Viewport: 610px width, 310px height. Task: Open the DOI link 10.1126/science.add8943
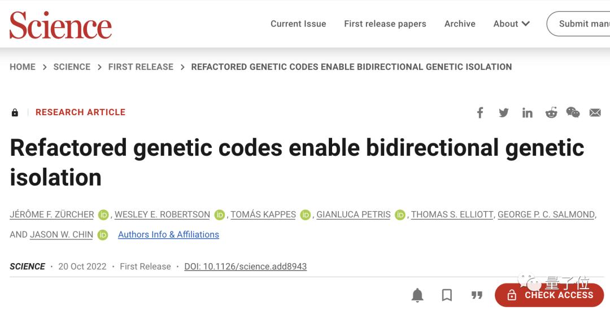pyautogui.click(x=245, y=267)
